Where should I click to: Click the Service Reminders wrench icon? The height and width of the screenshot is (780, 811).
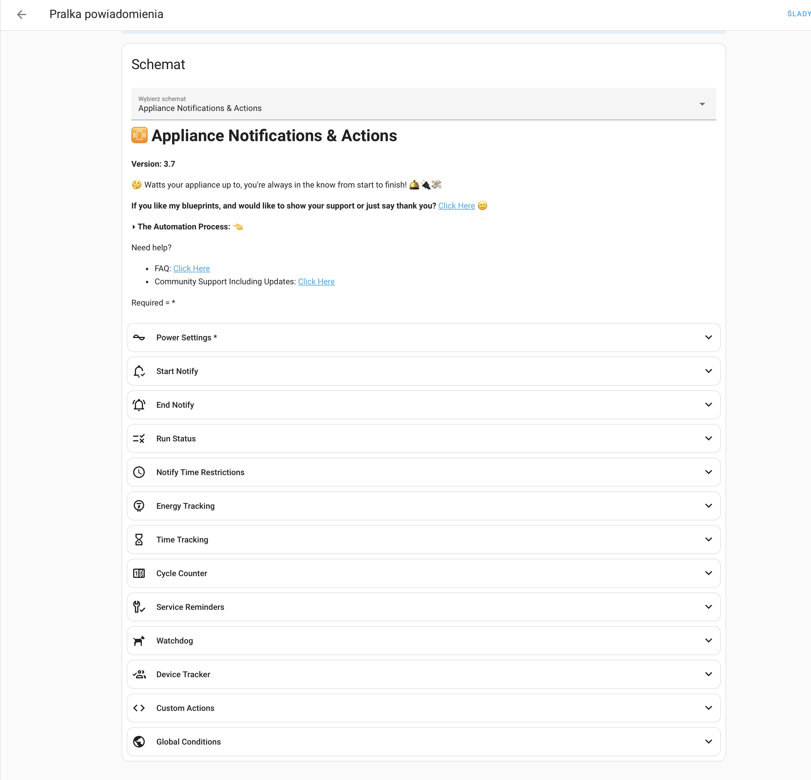click(139, 607)
